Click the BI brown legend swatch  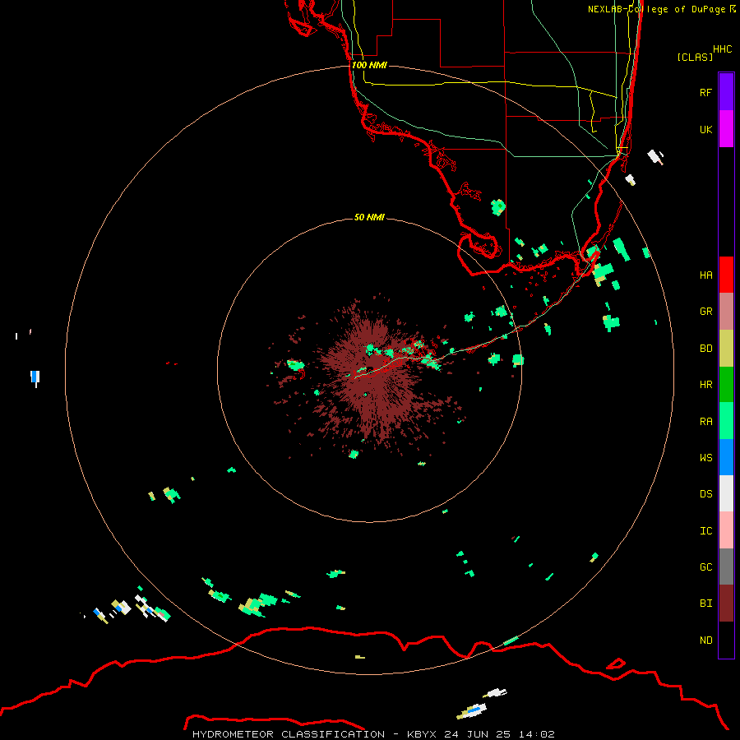click(x=726, y=604)
